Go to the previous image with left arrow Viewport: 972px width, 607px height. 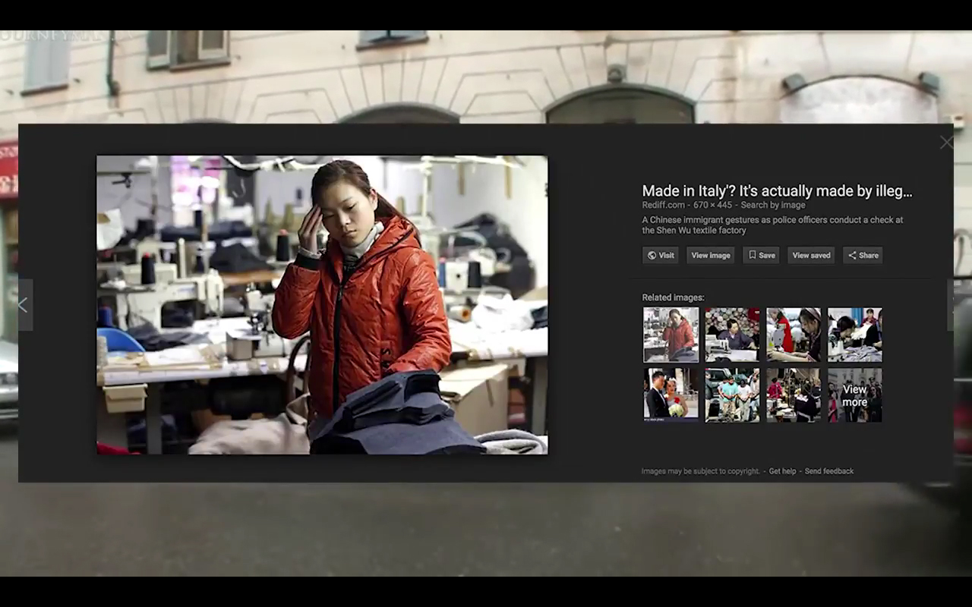[x=23, y=305]
